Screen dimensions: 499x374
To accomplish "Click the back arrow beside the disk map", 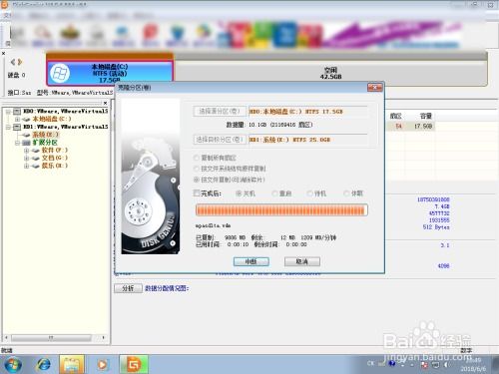I will tap(13, 62).
